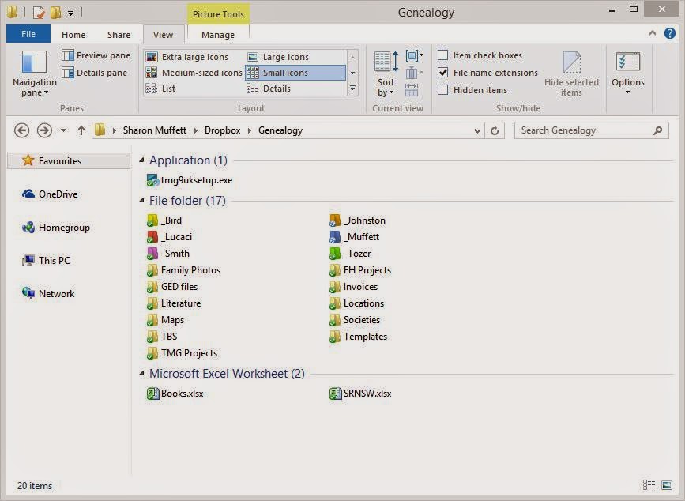Select the red _Lucaci folder
Viewport: 685px width, 501px height.
click(x=170, y=237)
